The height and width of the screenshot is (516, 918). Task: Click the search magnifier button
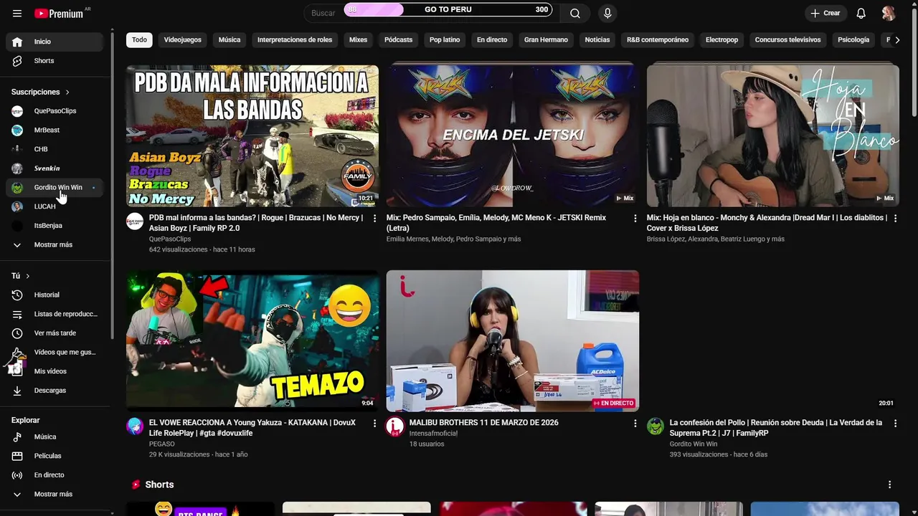[575, 13]
